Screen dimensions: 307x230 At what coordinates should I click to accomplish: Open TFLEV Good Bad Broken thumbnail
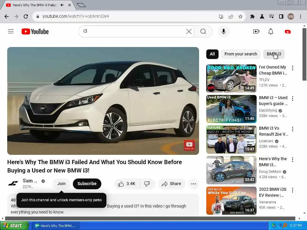231,78
